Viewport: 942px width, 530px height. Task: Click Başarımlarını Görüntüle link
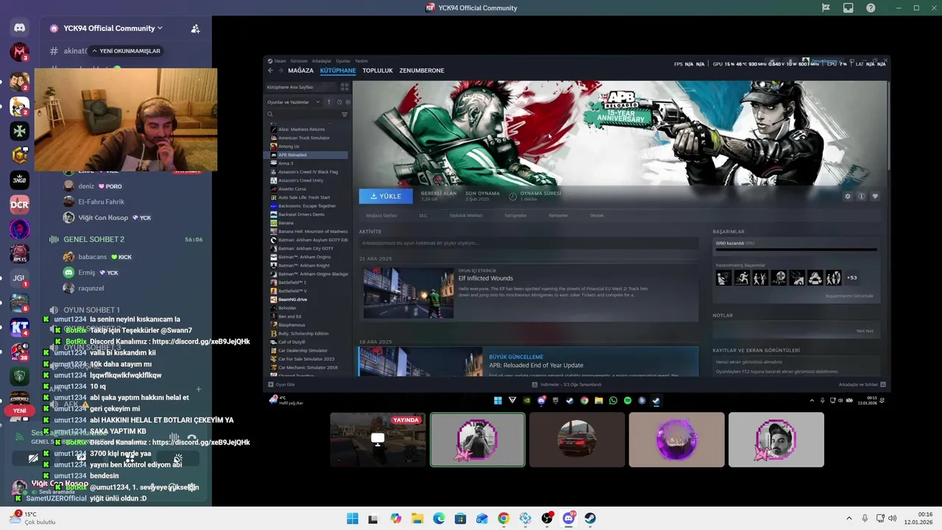849,296
